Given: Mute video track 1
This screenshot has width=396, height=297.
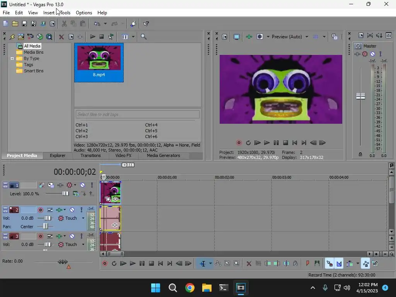Looking at the screenshot, I should (82, 185).
